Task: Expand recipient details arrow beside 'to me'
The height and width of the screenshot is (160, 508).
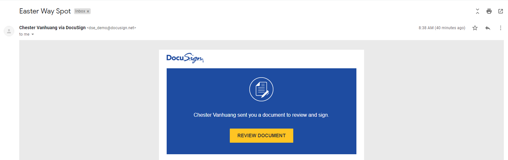Action: tap(33, 34)
